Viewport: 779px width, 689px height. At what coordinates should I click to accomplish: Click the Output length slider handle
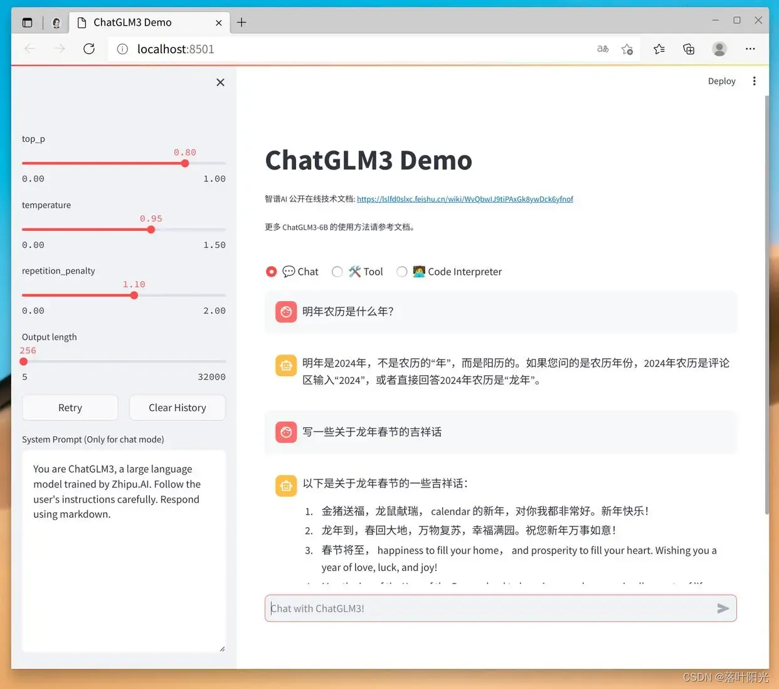[x=24, y=361]
